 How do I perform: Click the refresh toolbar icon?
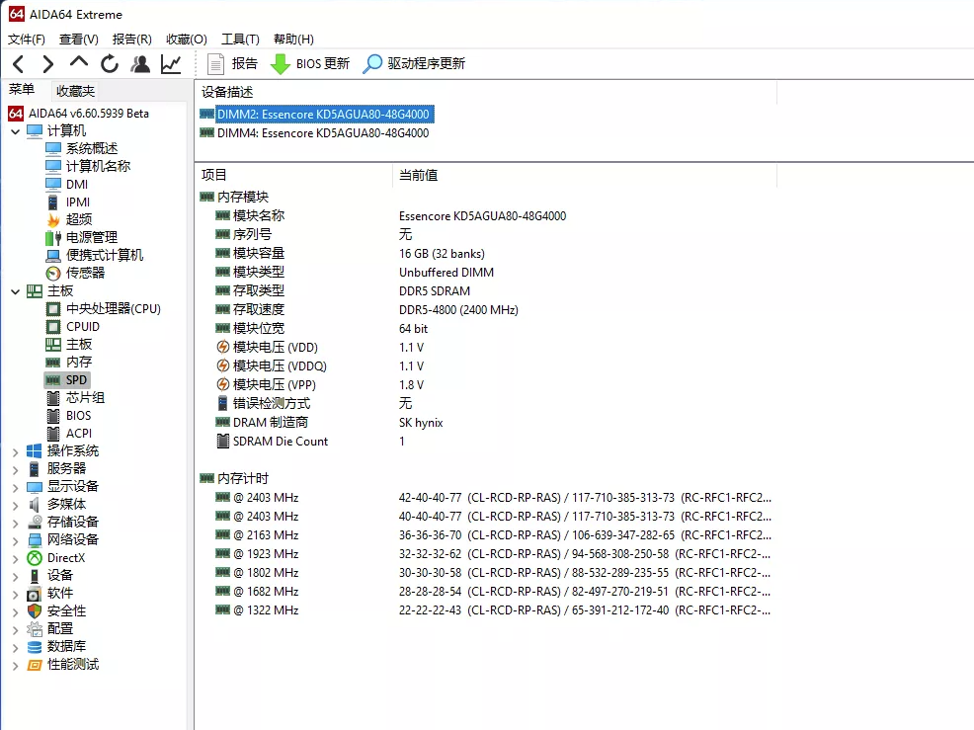(110, 63)
